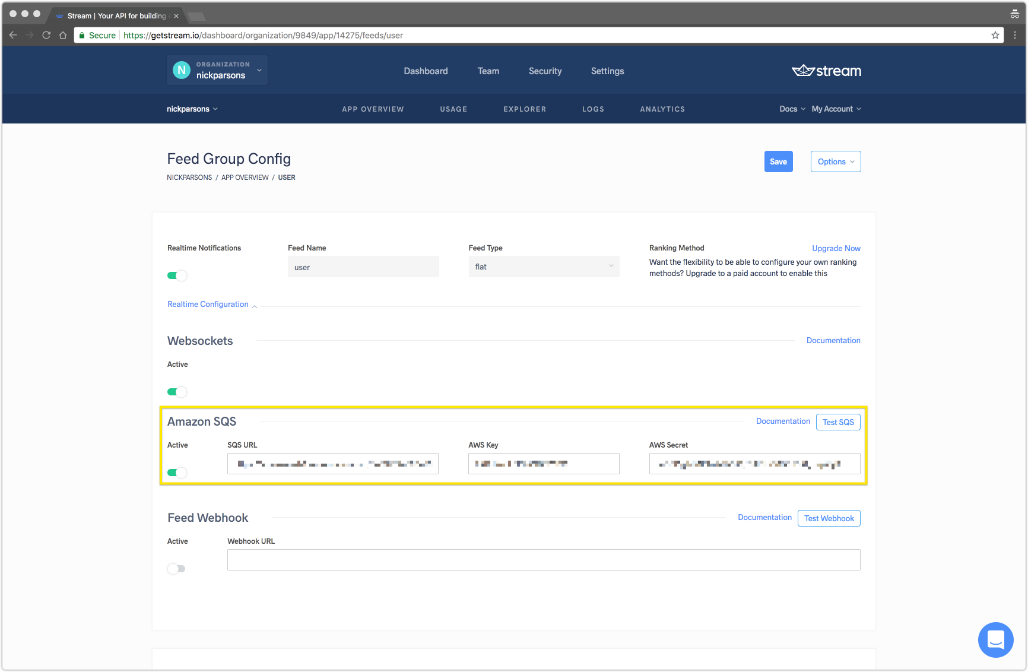
Task: Click the browser back arrow
Action: pos(13,35)
